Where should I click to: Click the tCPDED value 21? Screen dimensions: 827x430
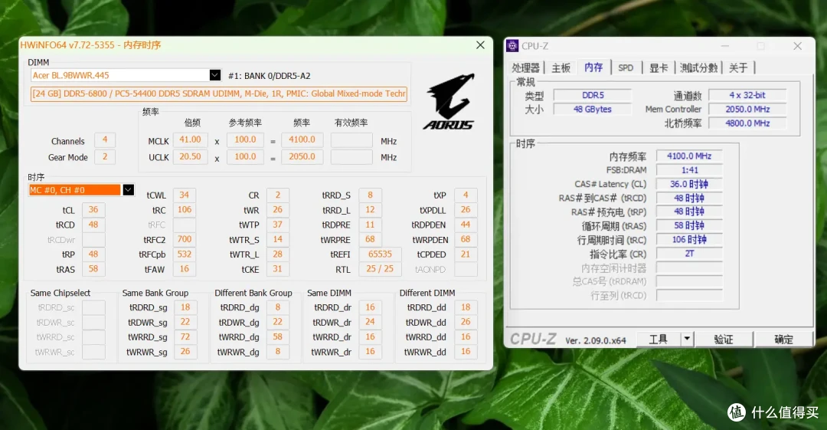(x=466, y=254)
